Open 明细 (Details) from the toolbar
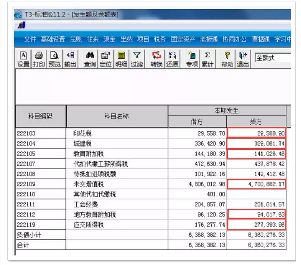This screenshot has height=265, width=301. (121, 59)
